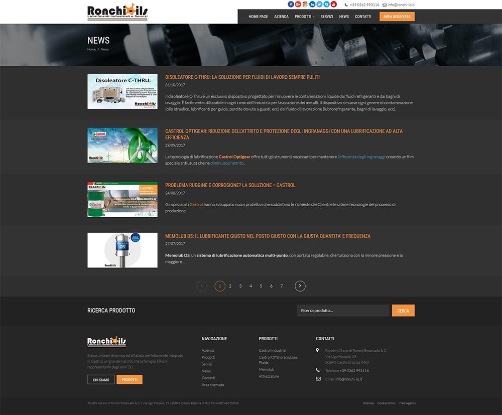Open the Google+ social icon in header
The width and height of the screenshot is (502, 415).
pos(298,4)
